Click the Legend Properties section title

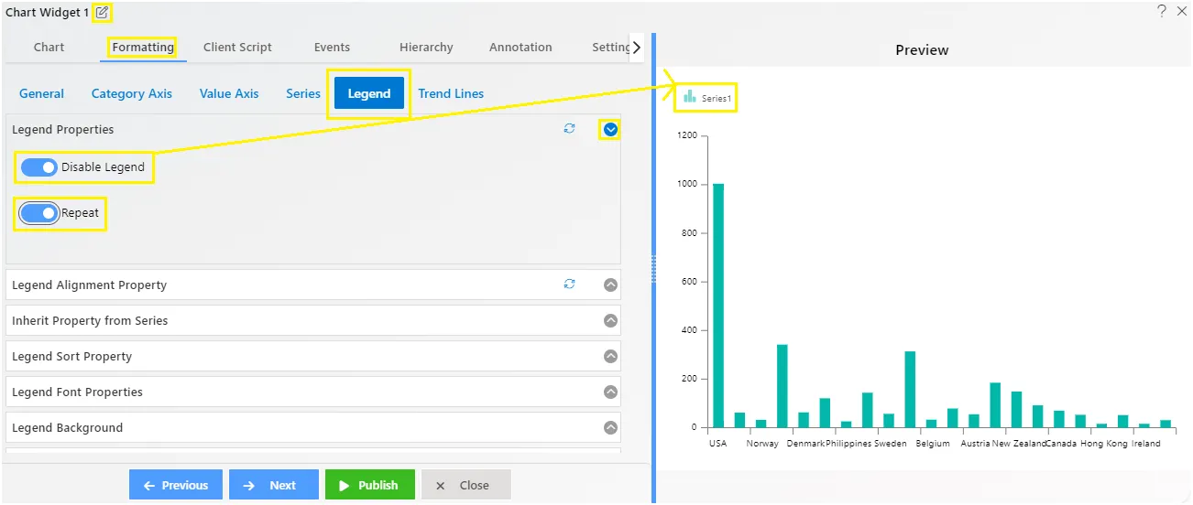point(63,130)
